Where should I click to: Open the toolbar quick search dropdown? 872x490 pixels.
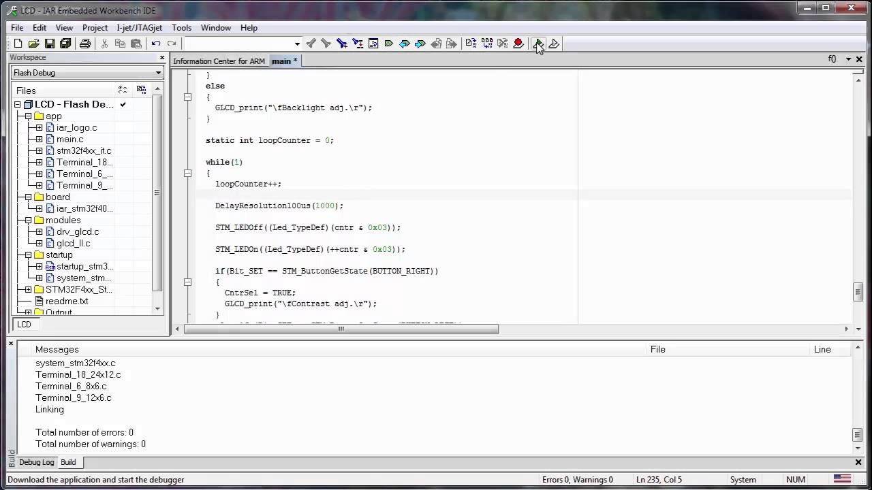pyautogui.click(x=297, y=44)
